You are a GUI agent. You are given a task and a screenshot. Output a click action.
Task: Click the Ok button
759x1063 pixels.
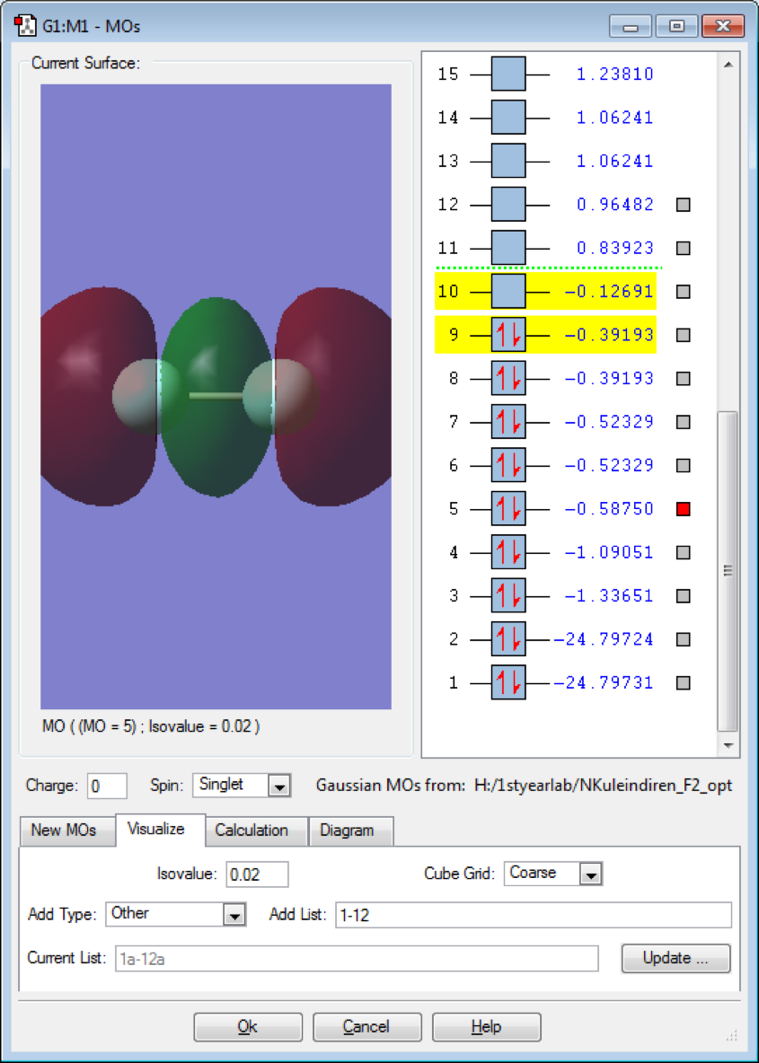(248, 1027)
